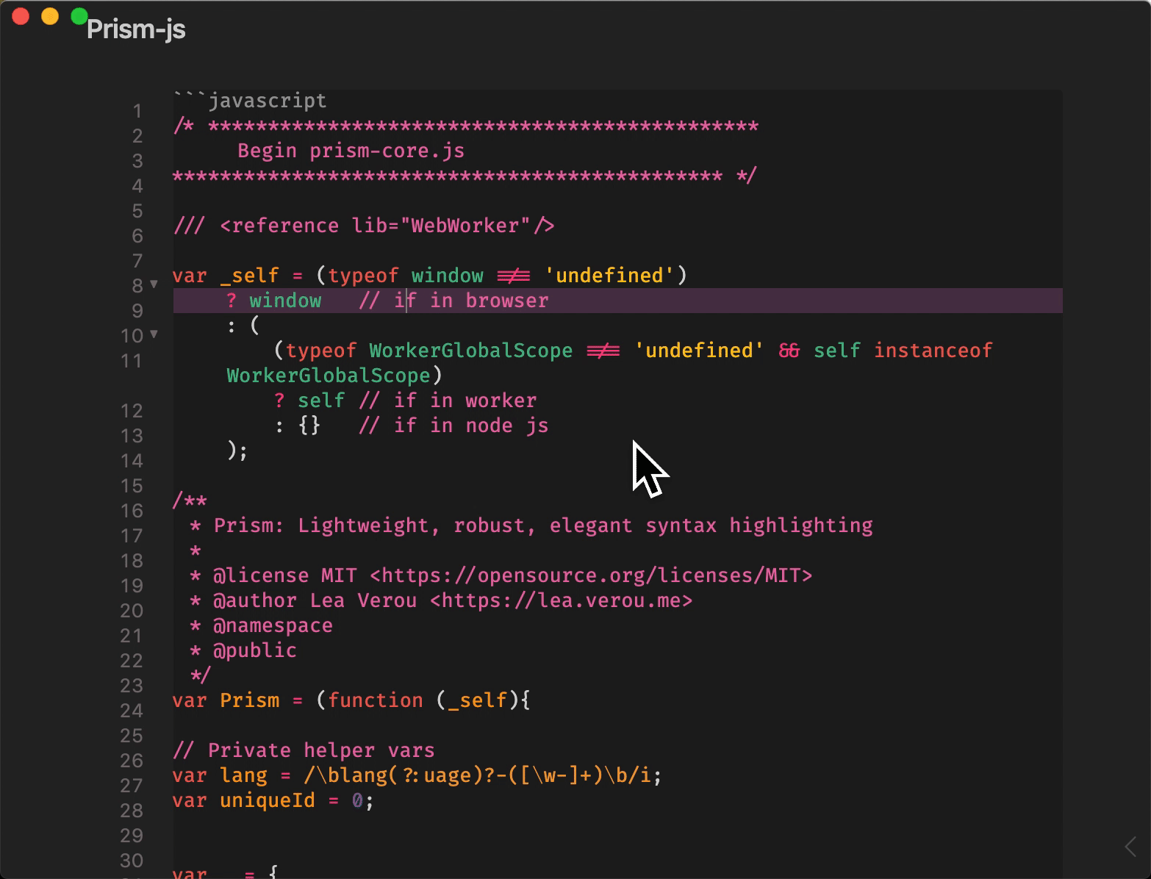This screenshot has width=1151, height=879.
Task: Click the 'function' keyword in the Prism declaration
Action: click(x=376, y=700)
